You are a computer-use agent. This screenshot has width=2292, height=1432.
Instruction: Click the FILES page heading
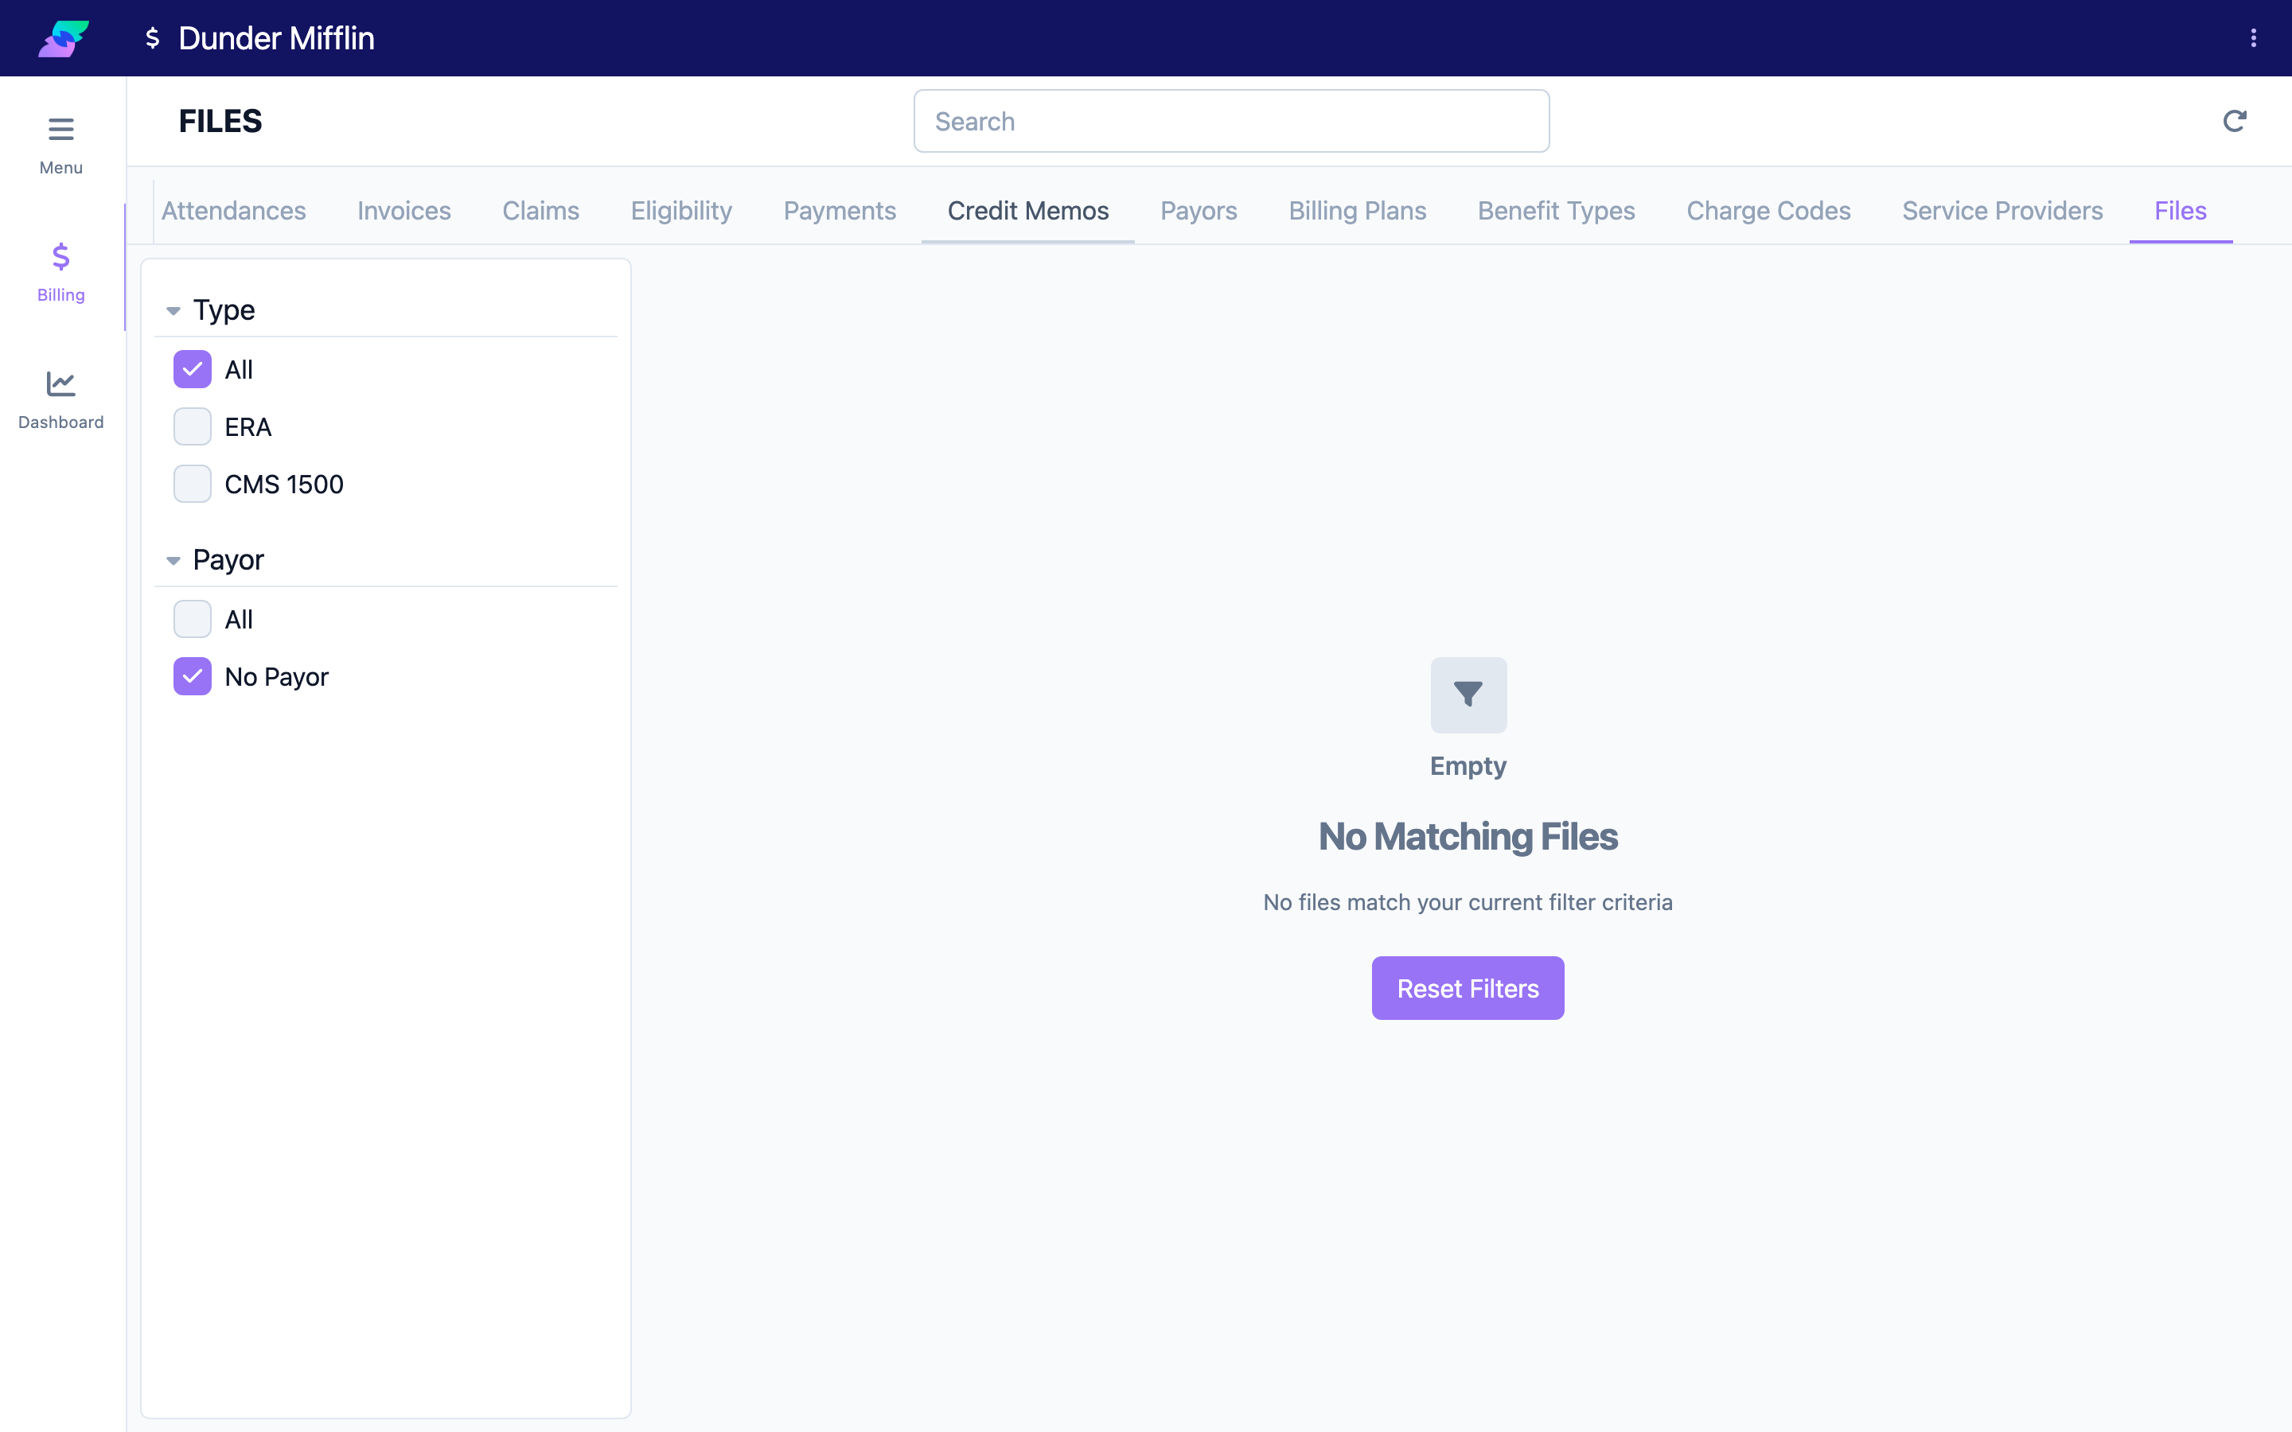220,121
